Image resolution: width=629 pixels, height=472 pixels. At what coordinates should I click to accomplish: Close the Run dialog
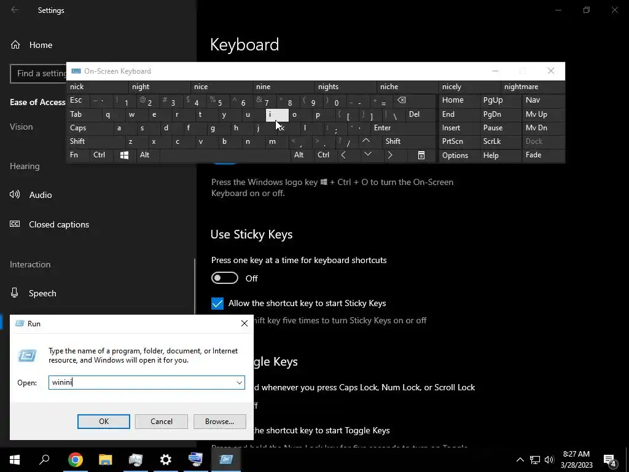click(244, 323)
